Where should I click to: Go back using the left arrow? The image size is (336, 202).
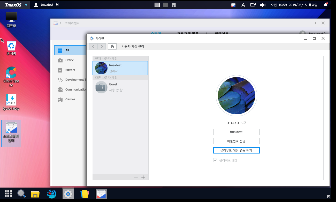(x=93, y=46)
